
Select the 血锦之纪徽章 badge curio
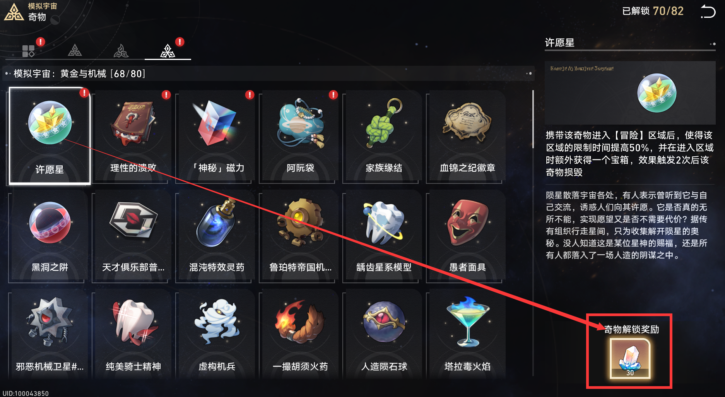(467, 136)
